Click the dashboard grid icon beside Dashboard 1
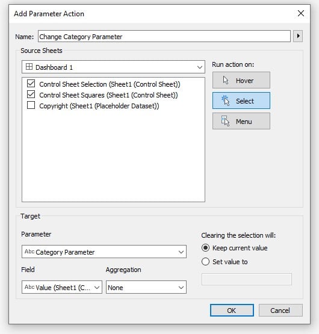 pyautogui.click(x=29, y=67)
